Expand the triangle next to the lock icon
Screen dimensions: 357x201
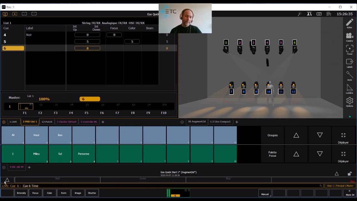[x=337, y=174]
